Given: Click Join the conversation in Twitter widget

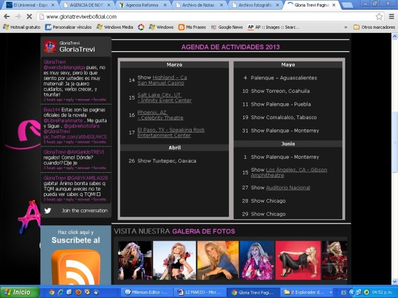Looking at the screenshot, I should (x=84, y=211).
